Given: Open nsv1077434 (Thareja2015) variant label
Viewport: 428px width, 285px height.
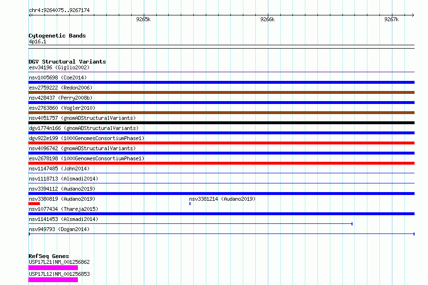Looking at the screenshot, I should (x=63, y=209).
